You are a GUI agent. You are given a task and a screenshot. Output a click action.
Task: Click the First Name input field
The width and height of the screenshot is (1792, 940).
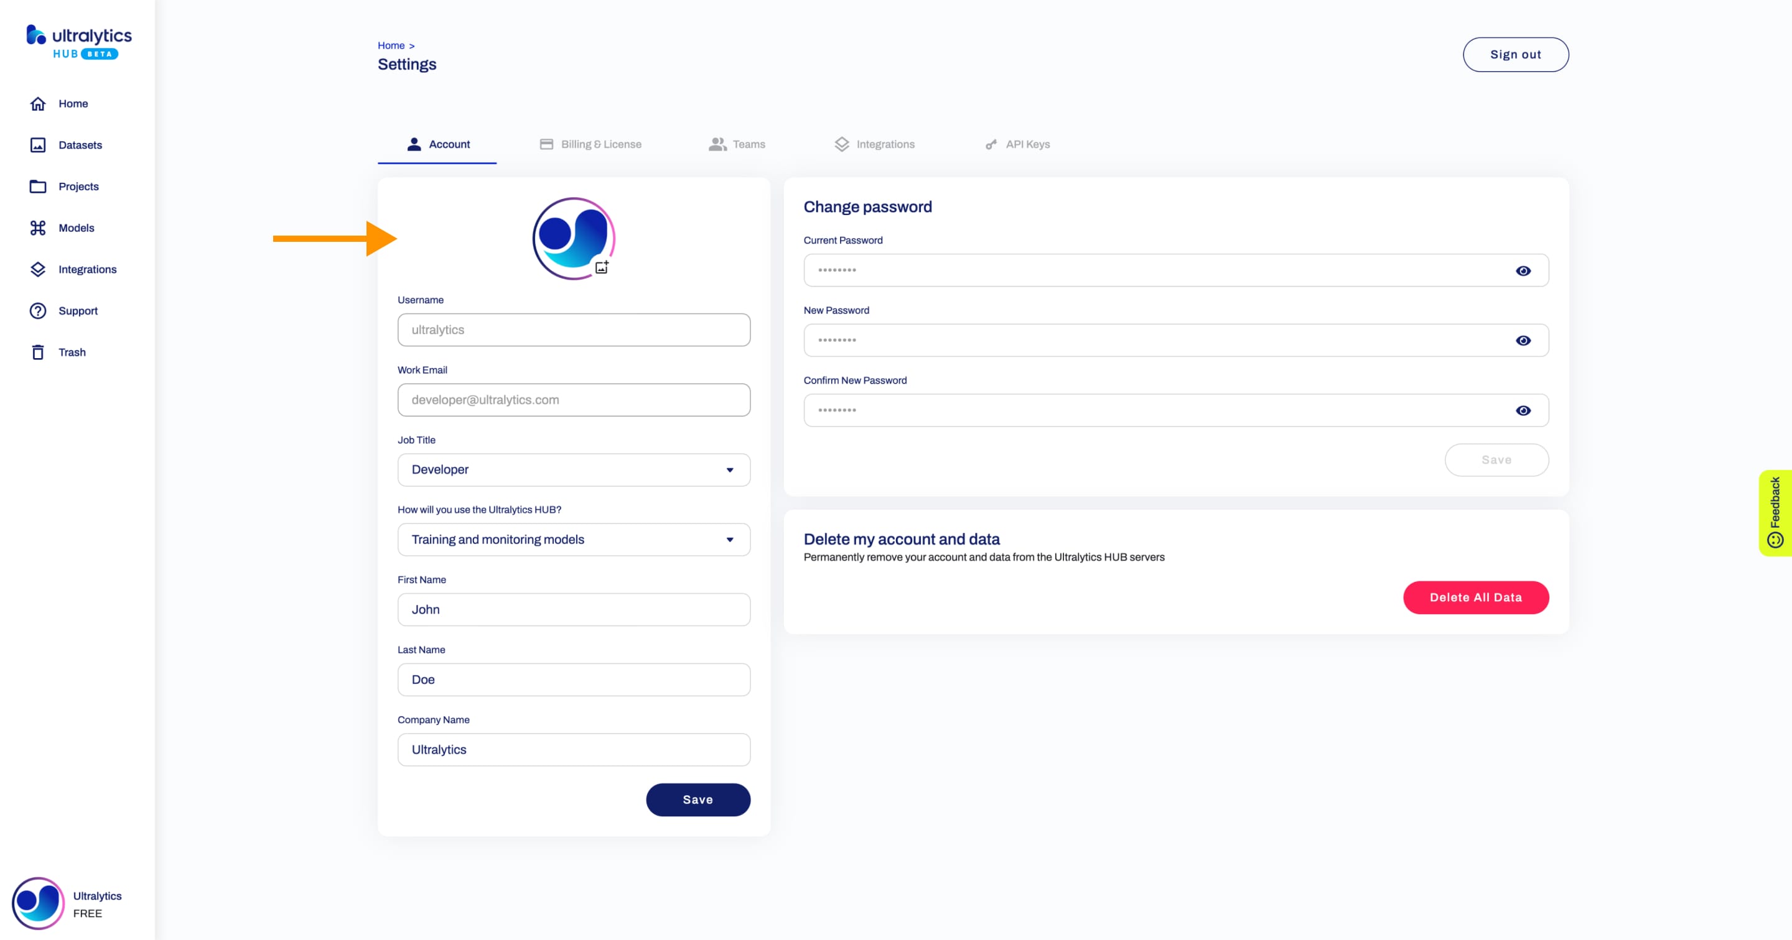coord(574,609)
